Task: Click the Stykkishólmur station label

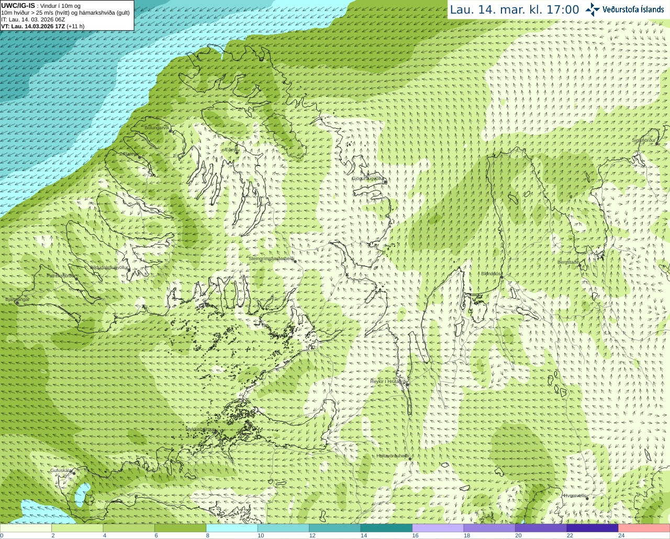Action: (200, 429)
